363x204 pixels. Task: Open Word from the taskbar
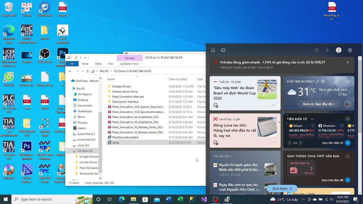click(168, 199)
